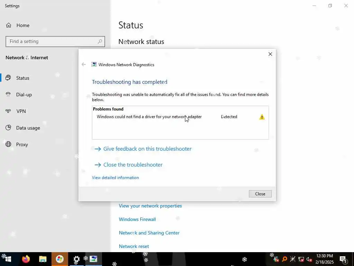This screenshot has height=266, width=354.
Task: Open File Explorer from the taskbar
Action: point(43,259)
